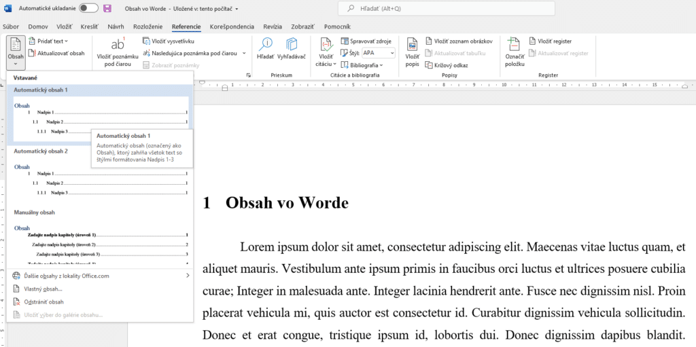Click Aktualizovať obsah button
The width and height of the screenshot is (696, 347).
(x=56, y=53)
